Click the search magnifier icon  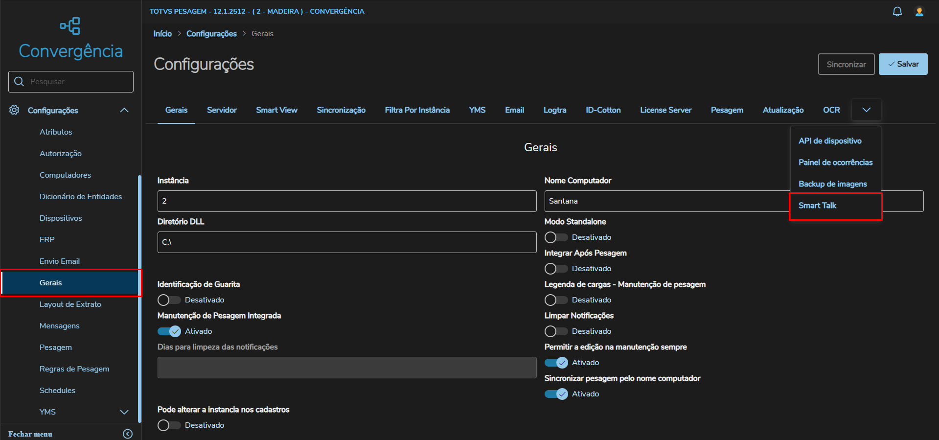19,82
